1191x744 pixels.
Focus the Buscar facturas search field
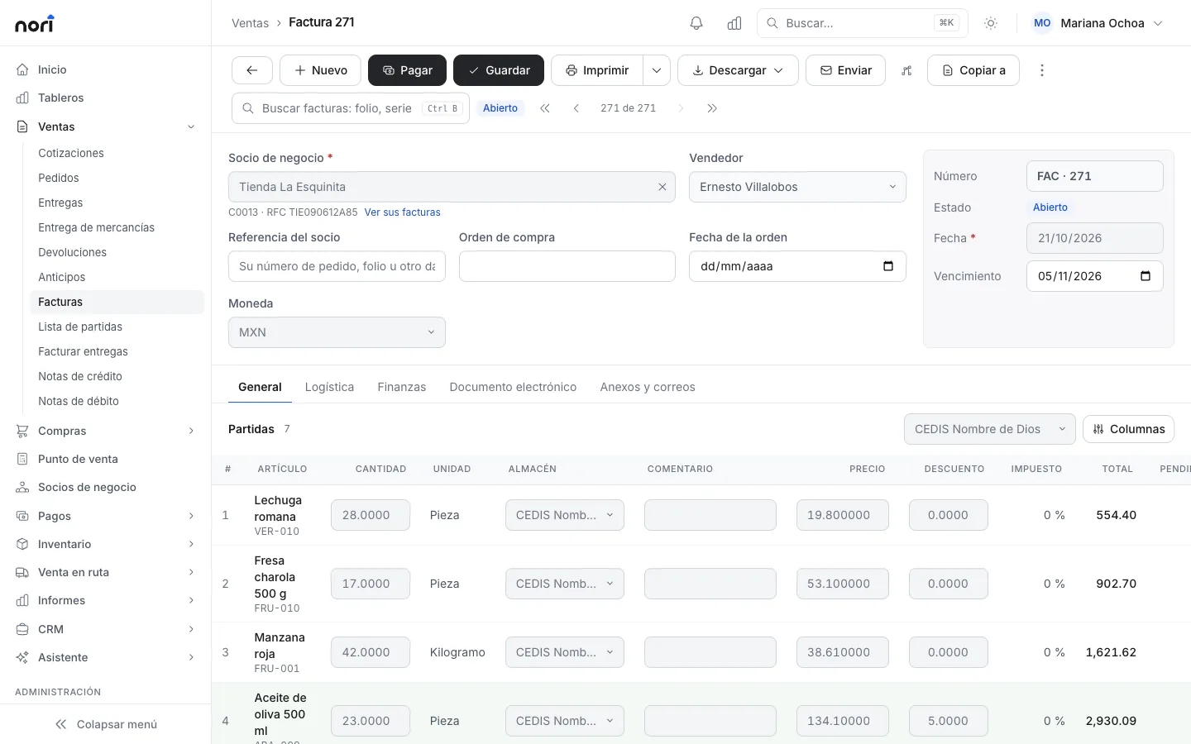(351, 108)
